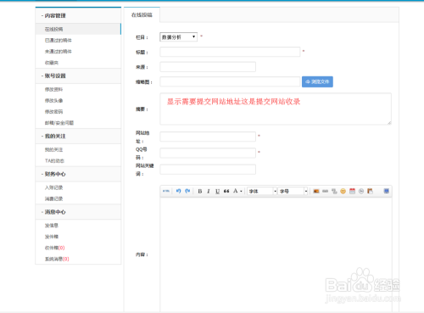Open 系统消息(0) in the sidebar

pyautogui.click(x=57, y=259)
